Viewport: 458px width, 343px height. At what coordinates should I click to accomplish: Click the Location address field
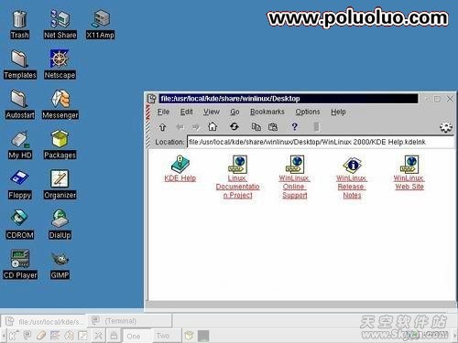321,142
